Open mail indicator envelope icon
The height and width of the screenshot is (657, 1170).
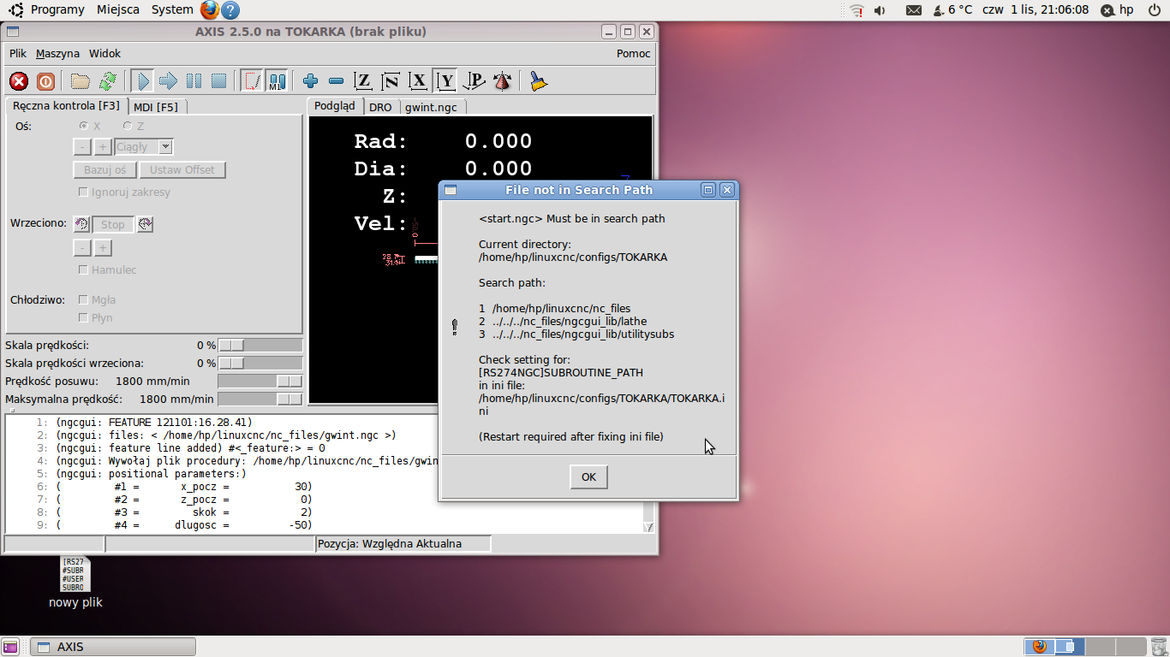tap(914, 10)
